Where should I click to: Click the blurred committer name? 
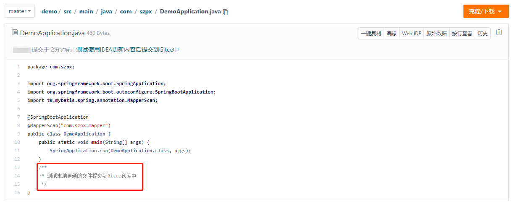[22, 49]
